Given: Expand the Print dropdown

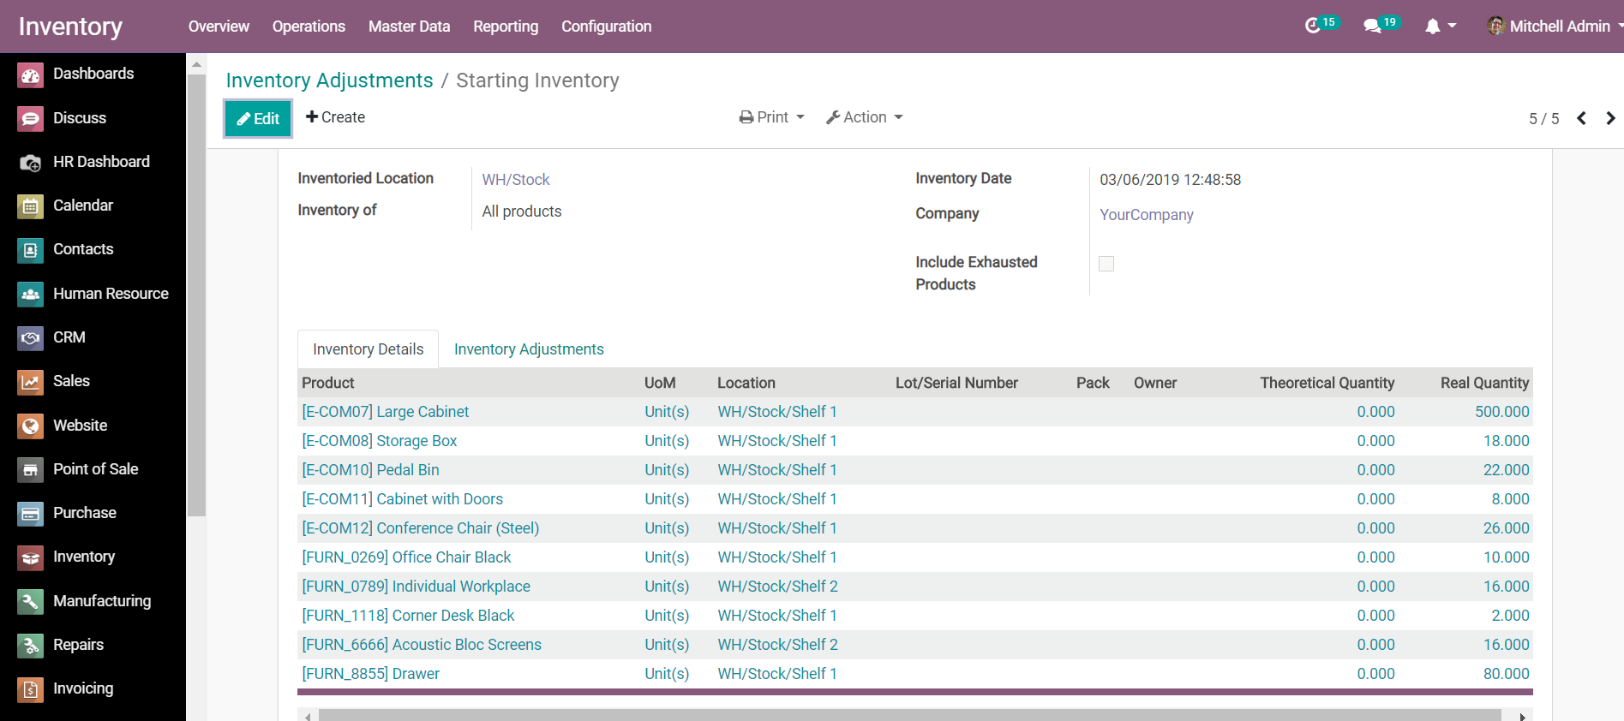Looking at the screenshot, I should tap(771, 117).
